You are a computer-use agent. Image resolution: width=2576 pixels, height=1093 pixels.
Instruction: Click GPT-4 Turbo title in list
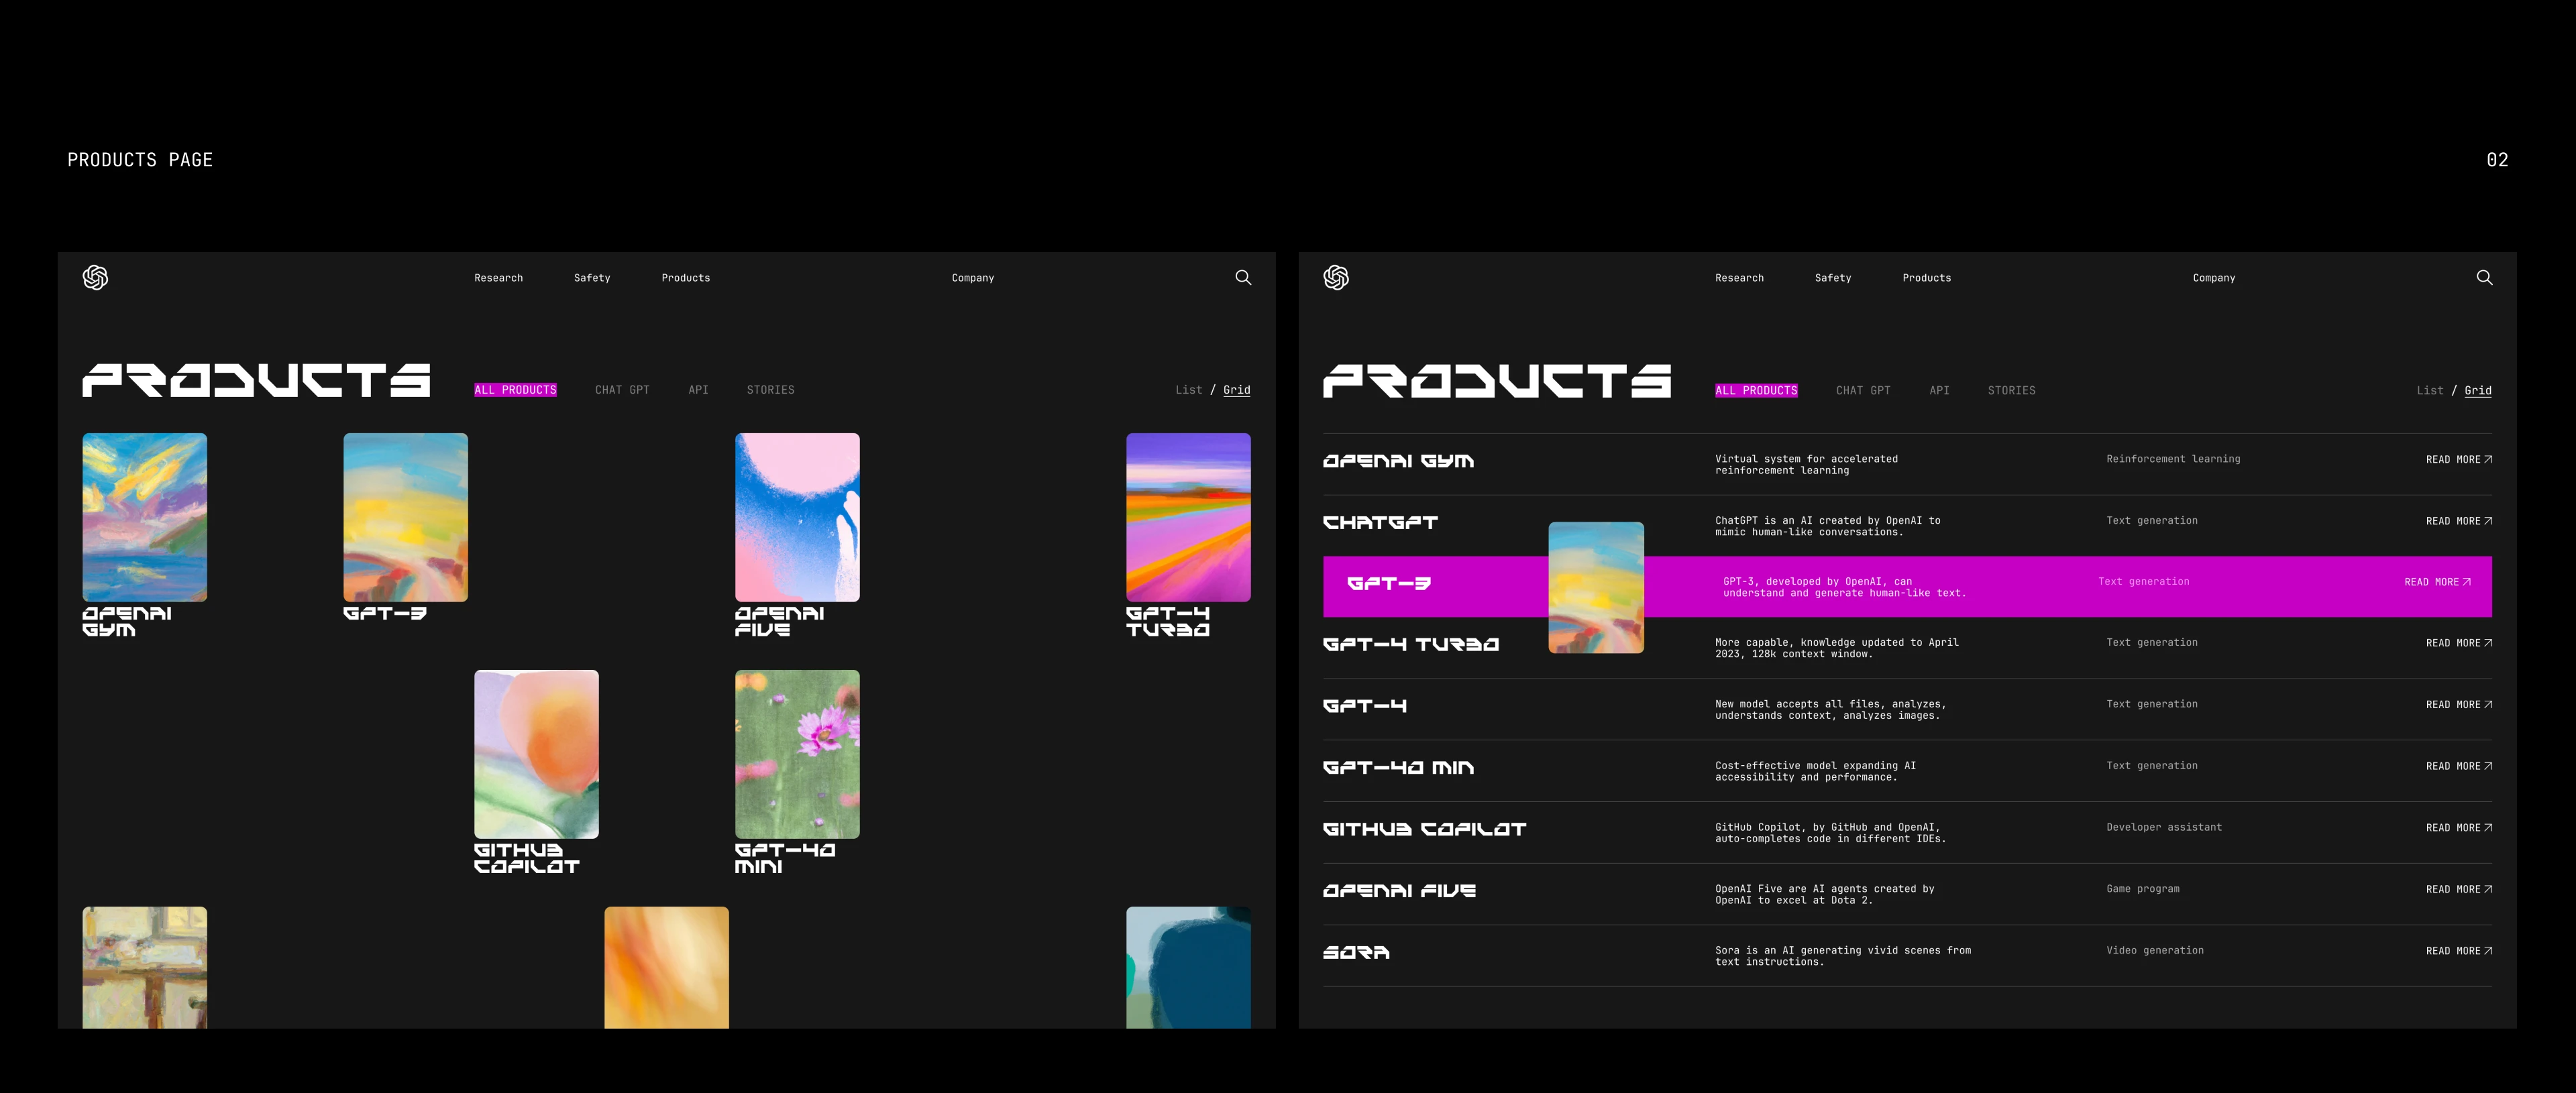[x=1411, y=644]
